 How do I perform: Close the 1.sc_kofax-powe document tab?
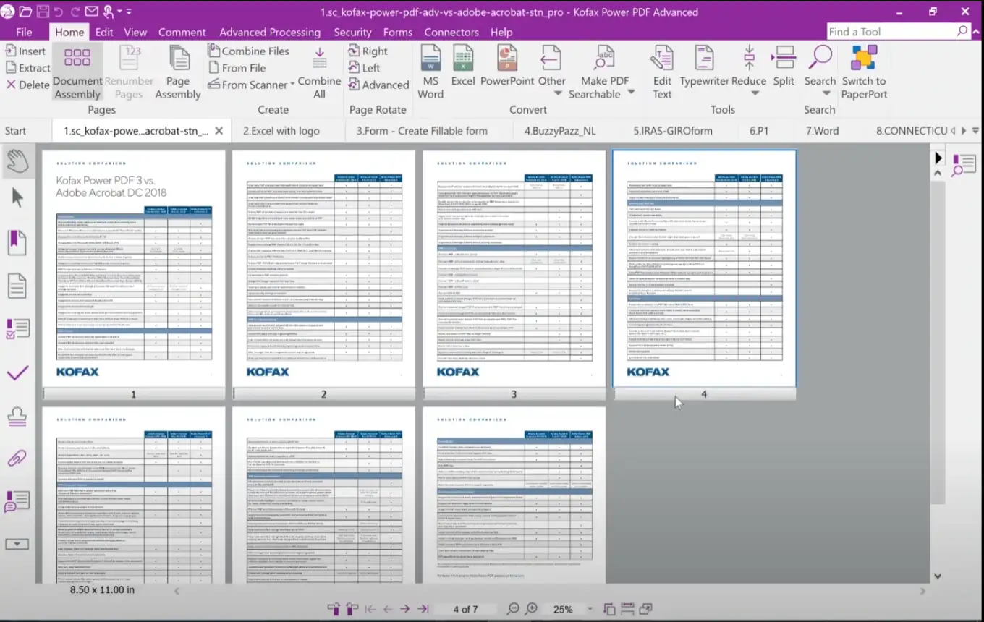(x=219, y=131)
